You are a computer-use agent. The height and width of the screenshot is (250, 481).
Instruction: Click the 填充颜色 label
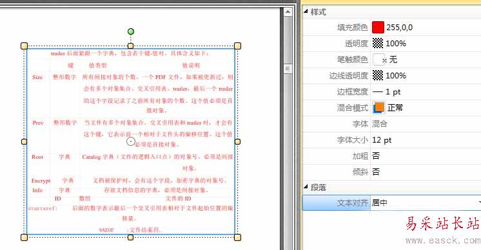pos(353,28)
